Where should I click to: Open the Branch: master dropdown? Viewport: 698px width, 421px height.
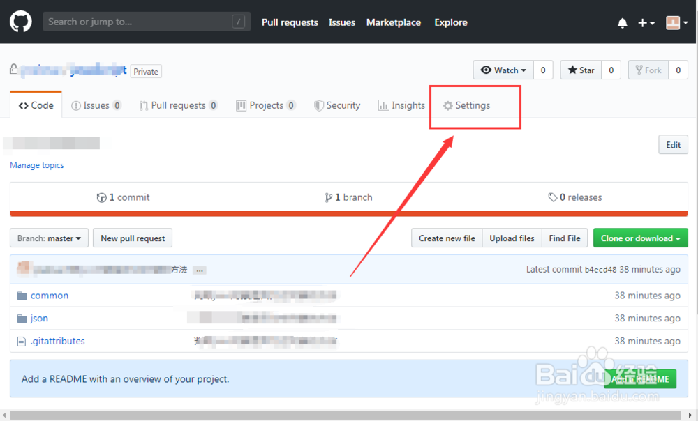coord(49,238)
